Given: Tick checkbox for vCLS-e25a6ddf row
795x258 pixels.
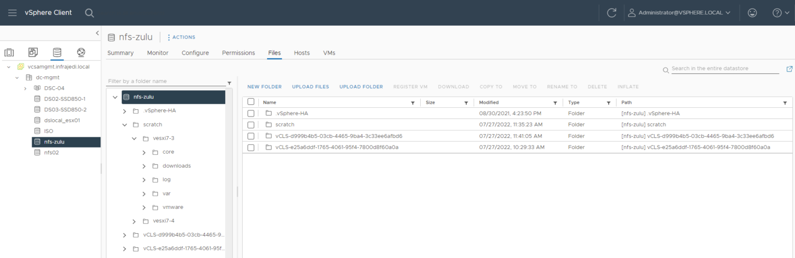Looking at the screenshot, I should click(251, 148).
